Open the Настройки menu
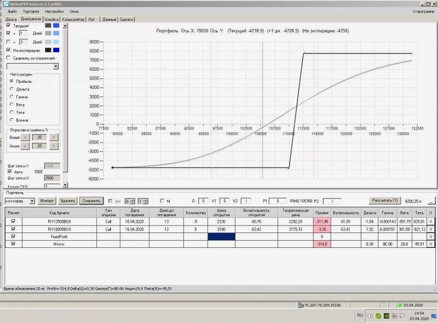Image resolution: width=438 pixels, height=323 pixels. point(54,12)
